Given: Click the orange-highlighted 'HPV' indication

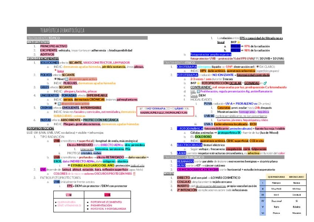Looking at the screenshot, I should [x=203, y=71].
